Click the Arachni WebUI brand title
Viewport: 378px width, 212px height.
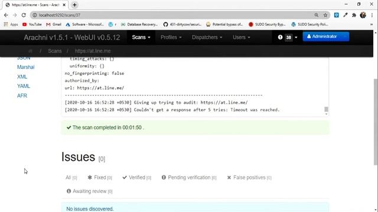(x=72, y=38)
